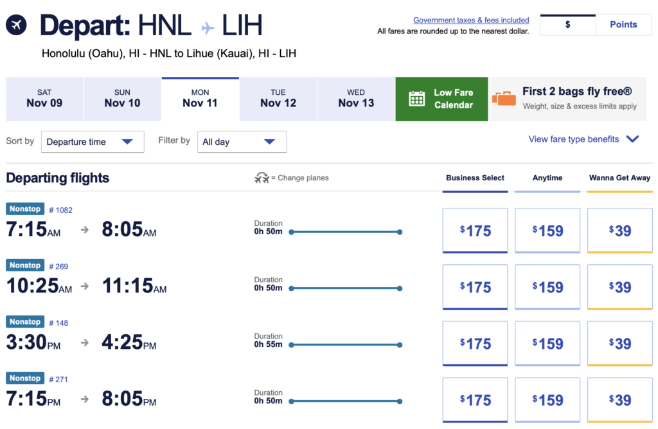Expand View fare type benefits

click(583, 139)
